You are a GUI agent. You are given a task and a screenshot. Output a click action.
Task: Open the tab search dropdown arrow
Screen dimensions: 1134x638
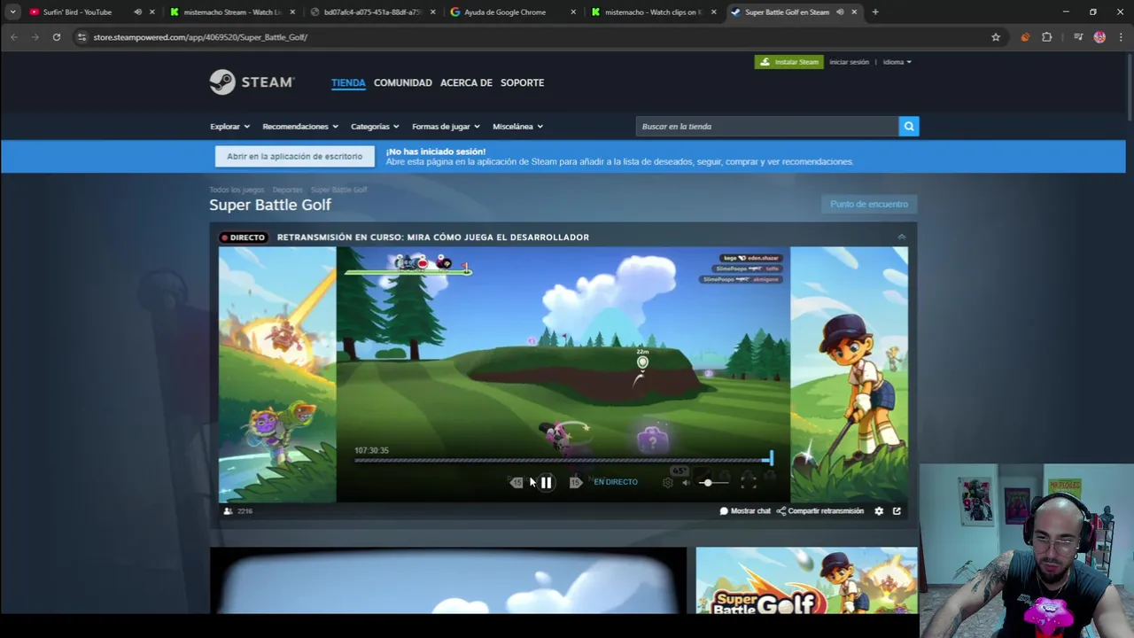pos(12,12)
